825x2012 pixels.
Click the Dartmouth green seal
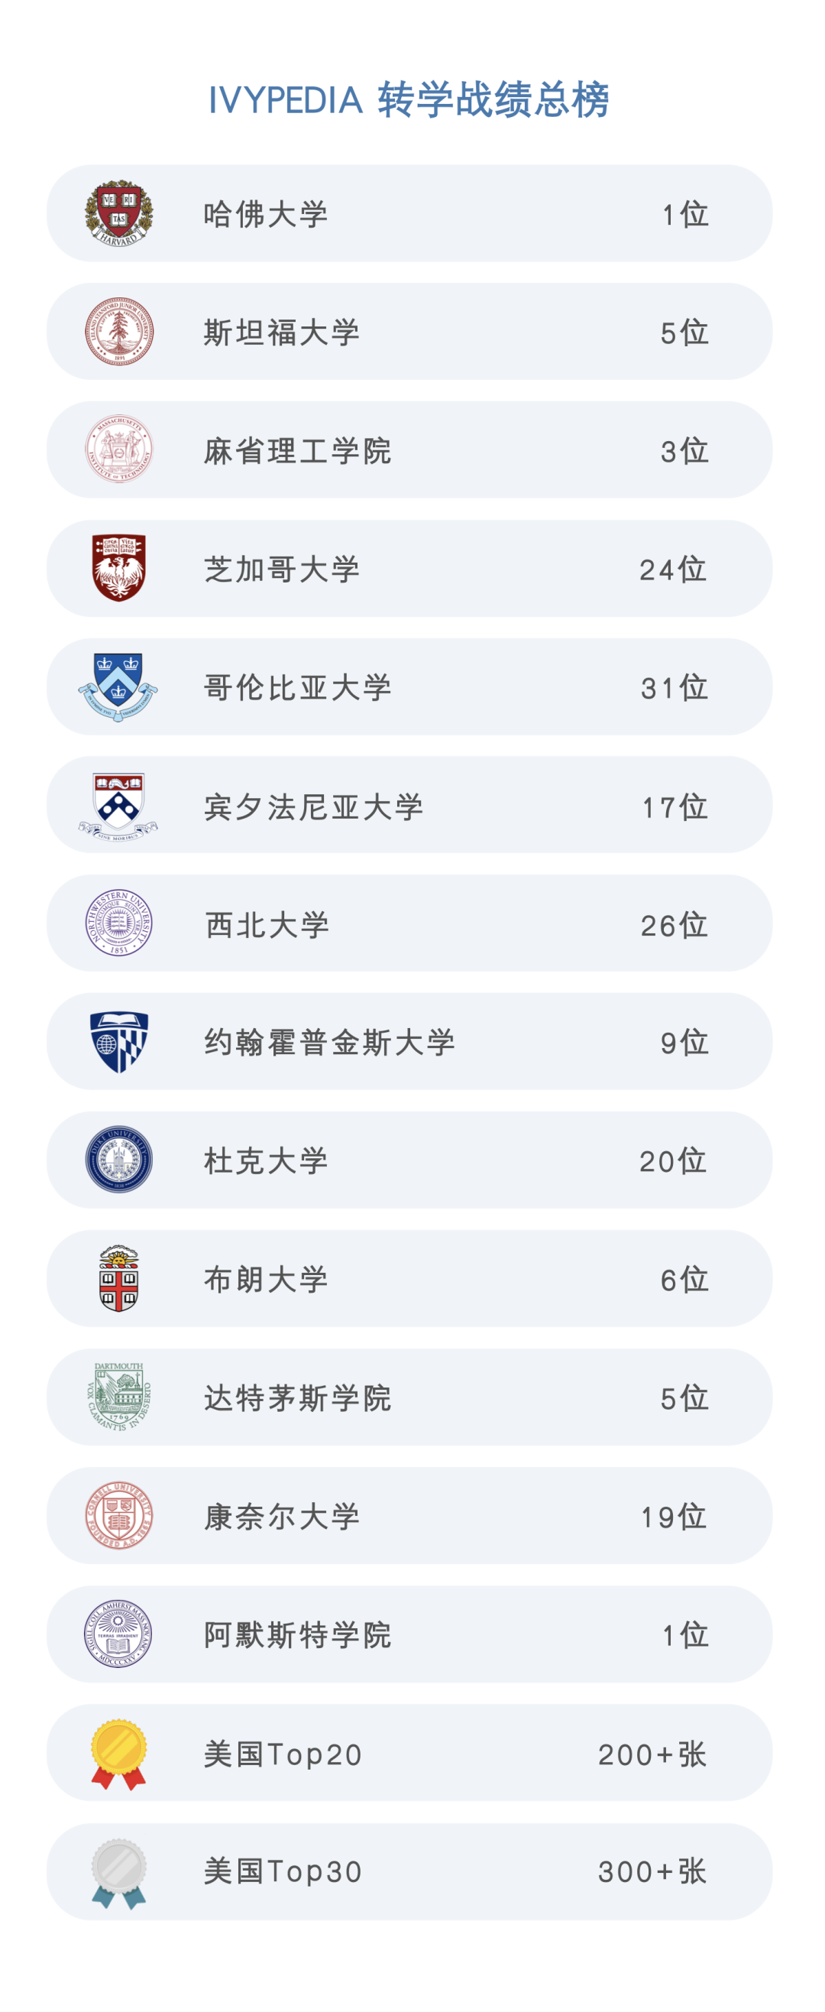point(118,1397)
